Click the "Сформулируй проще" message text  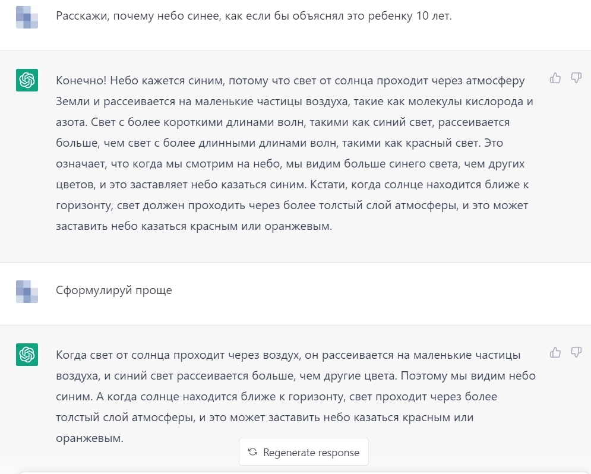113,290
